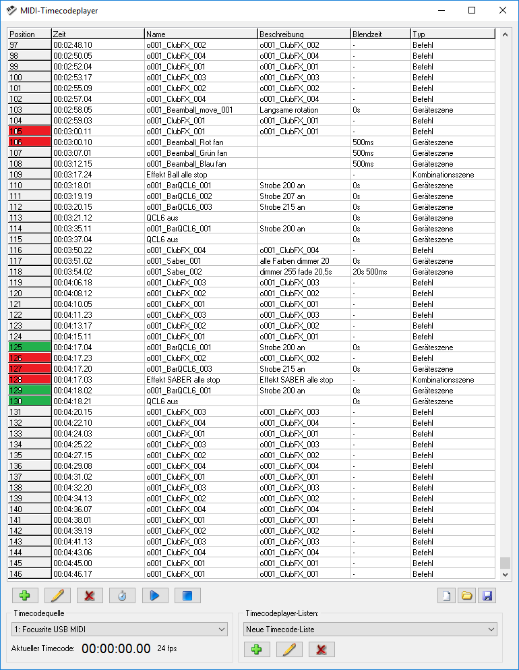Create a new file with blank page icon

tap(447, 596)
